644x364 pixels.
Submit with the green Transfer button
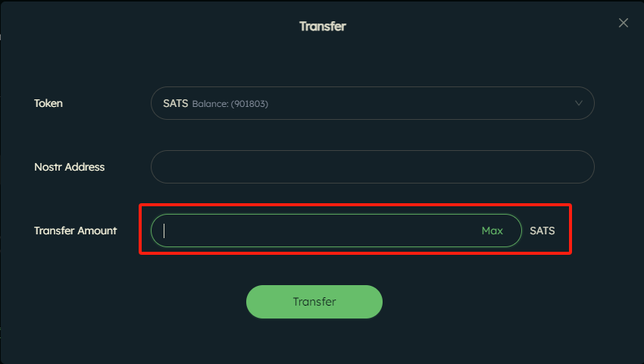point(314,302)
